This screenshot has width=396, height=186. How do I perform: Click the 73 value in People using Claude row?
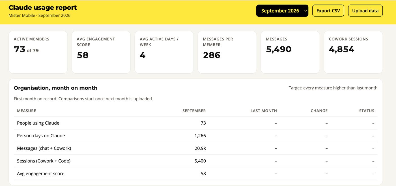203,123
